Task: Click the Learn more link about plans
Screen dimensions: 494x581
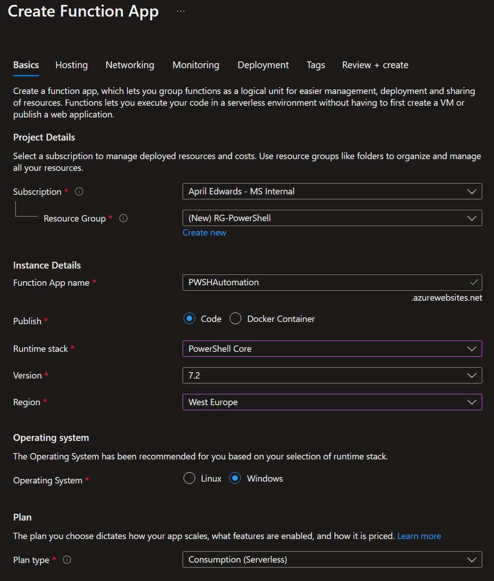Action: click(419, 536)
